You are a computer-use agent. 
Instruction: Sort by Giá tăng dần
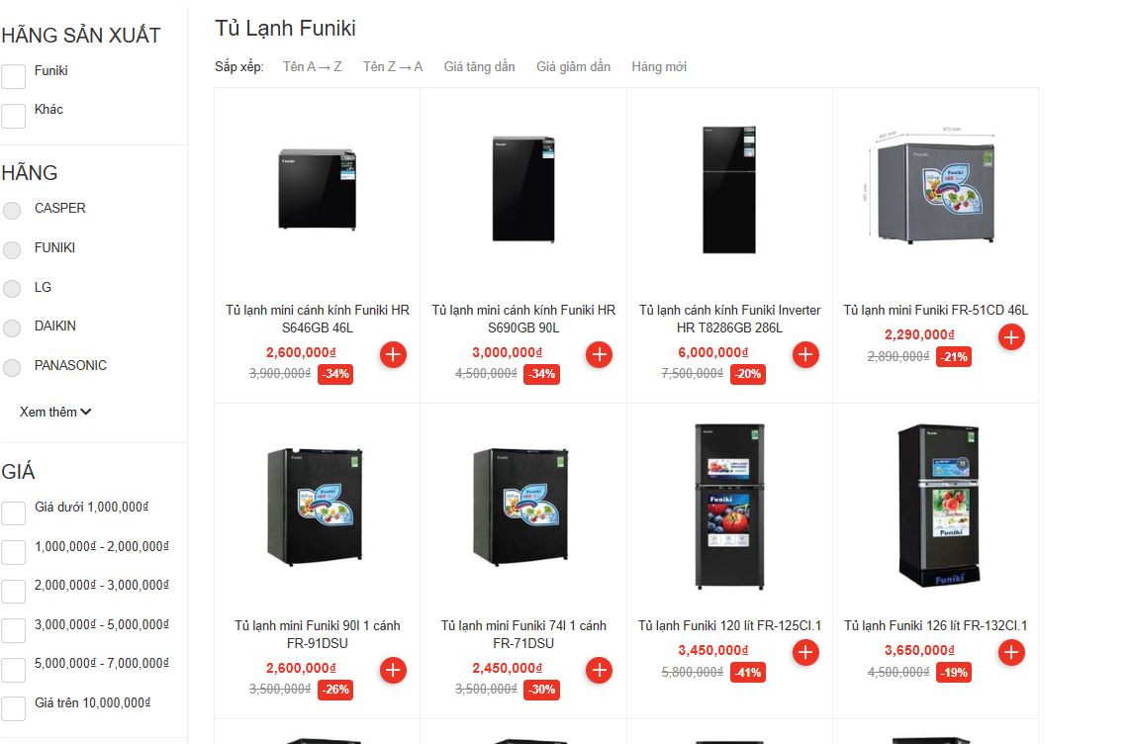click(479, 66)
